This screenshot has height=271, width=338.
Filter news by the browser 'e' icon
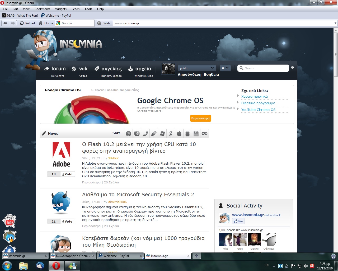pyautogui.click(x=137, y=134)
